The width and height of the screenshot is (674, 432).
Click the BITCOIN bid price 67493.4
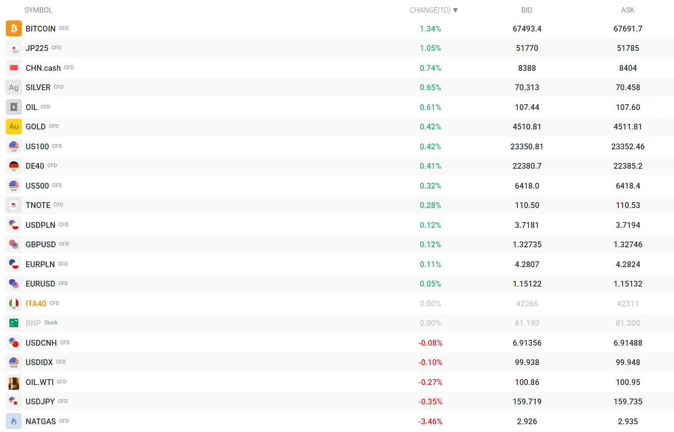click(x=527, y=29)
